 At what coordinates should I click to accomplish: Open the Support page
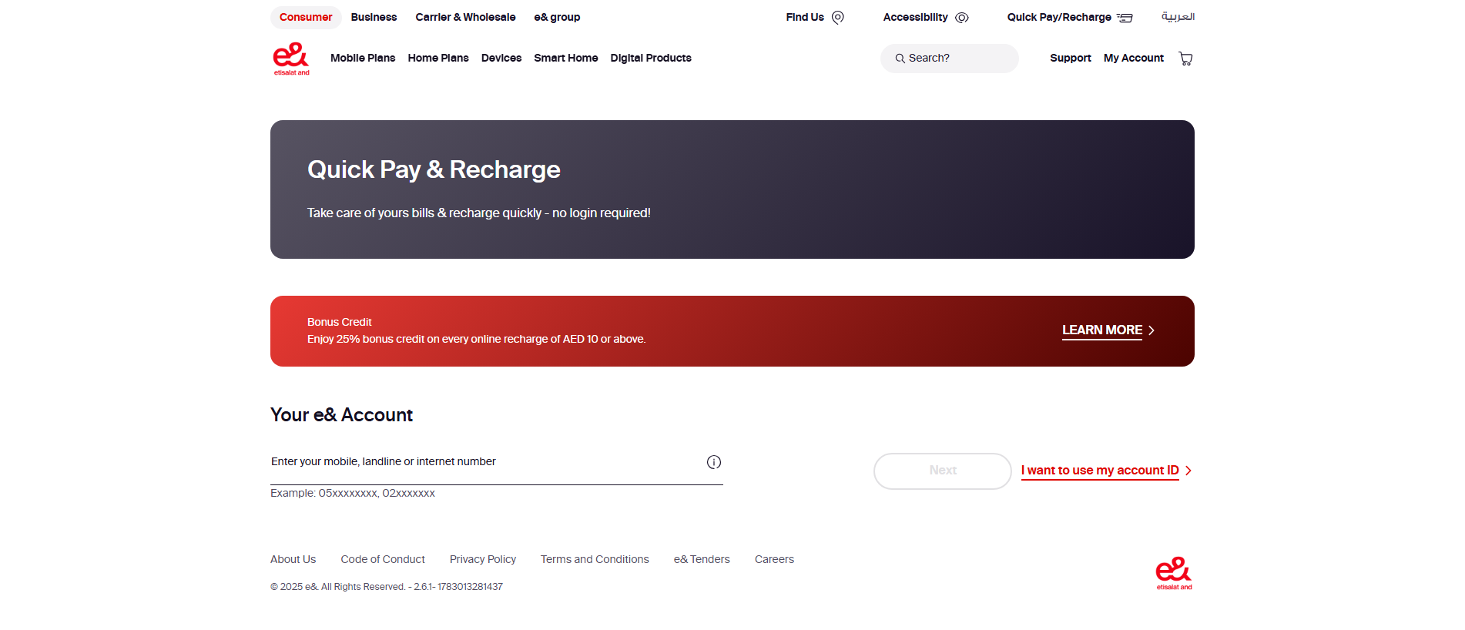(x=1071, y=58)
